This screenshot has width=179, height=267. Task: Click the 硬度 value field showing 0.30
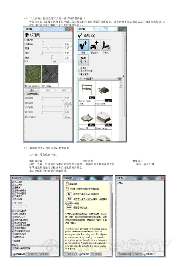(x=67, y=48)
